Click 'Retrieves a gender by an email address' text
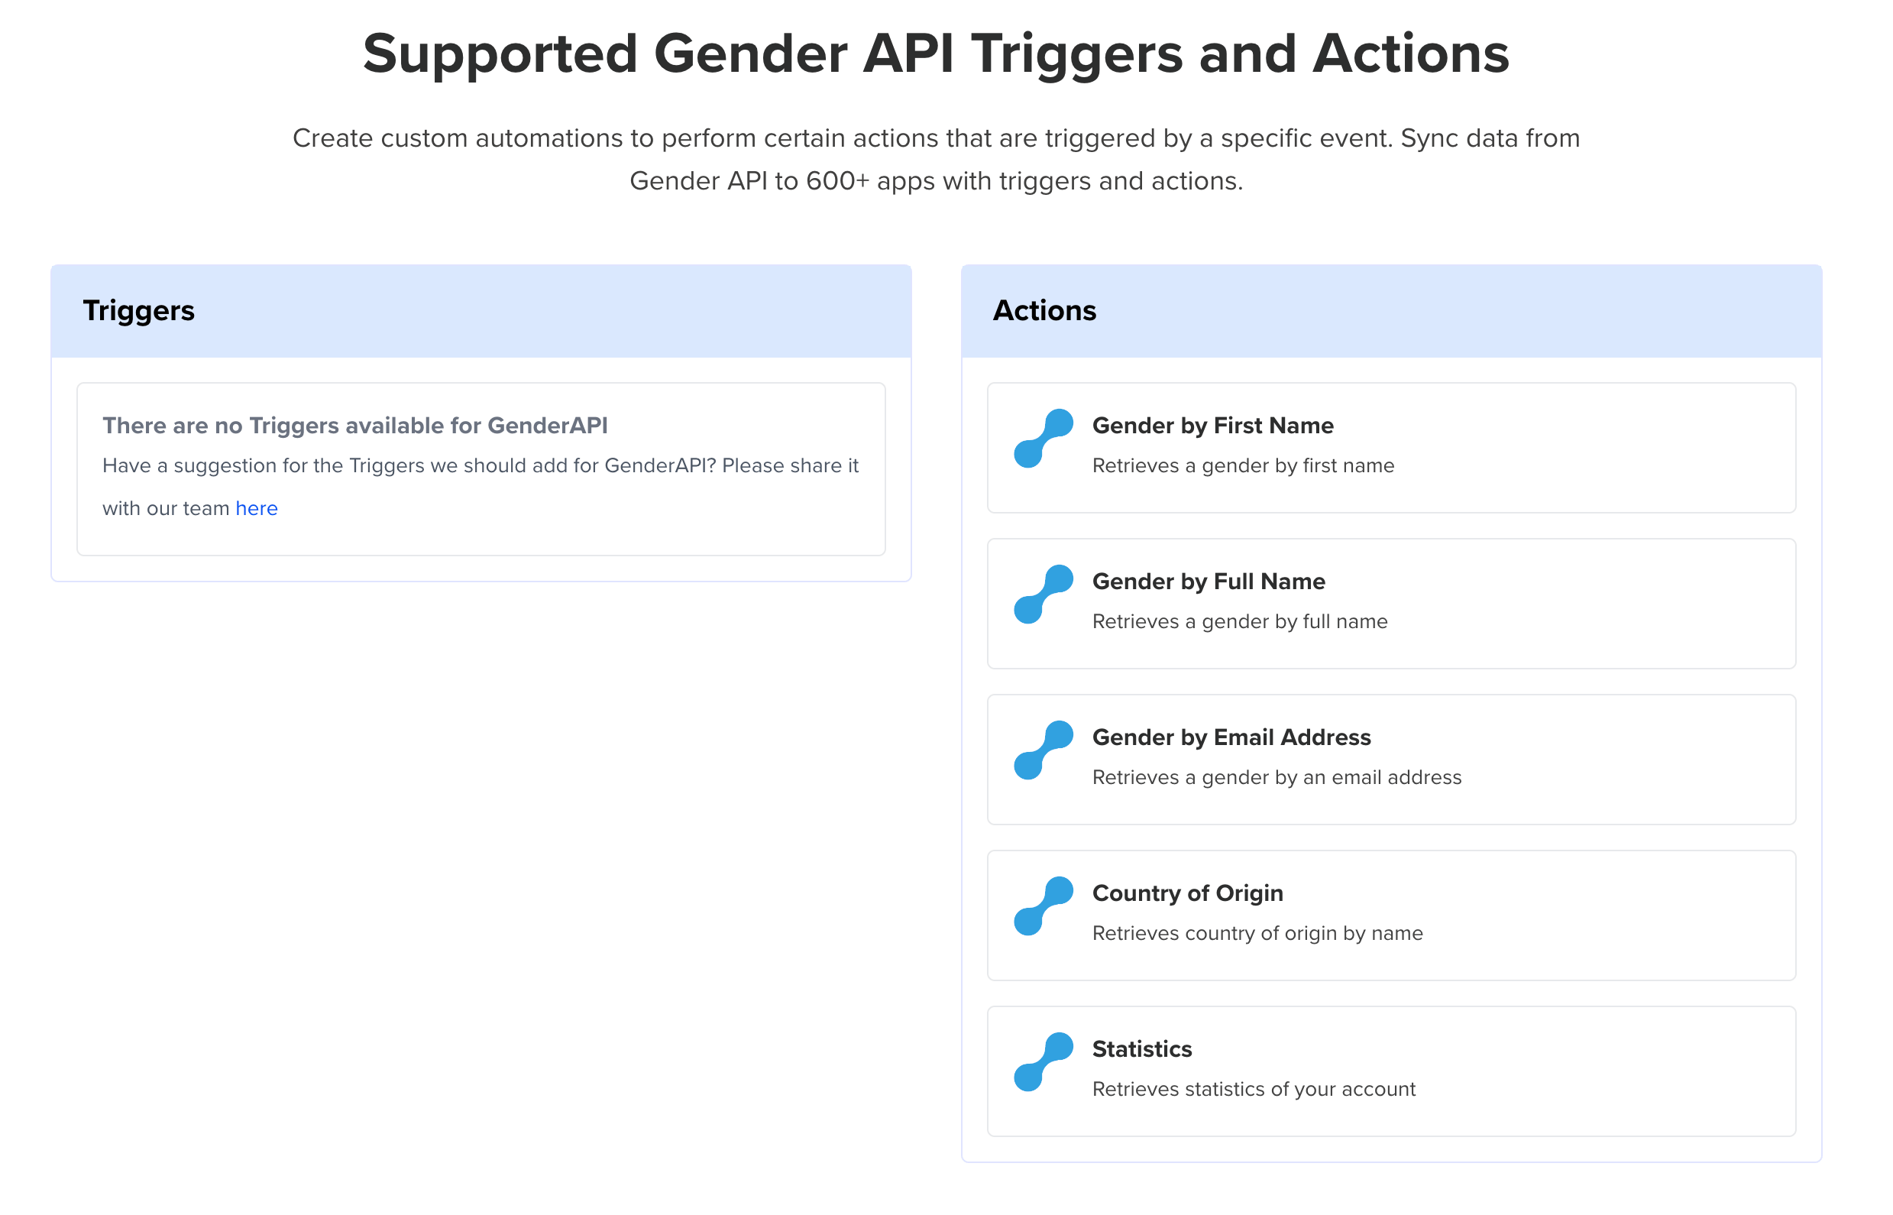Image resolution: width=1893 pixels, height=1215 pixels. (1277, 777)
